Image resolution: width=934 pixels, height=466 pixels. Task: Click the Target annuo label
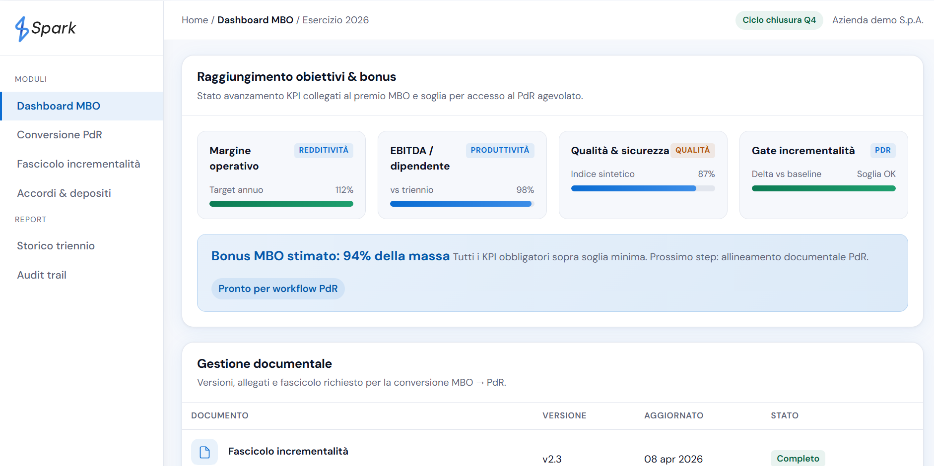click(x=236, y=190)
